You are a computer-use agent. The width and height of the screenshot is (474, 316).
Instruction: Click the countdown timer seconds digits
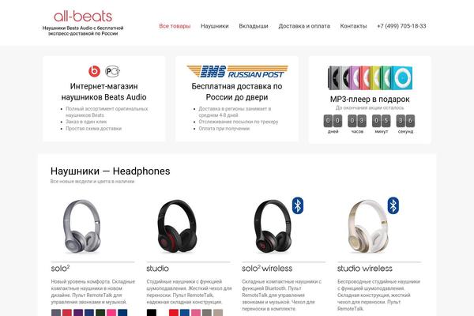click(x=405, y=121)
